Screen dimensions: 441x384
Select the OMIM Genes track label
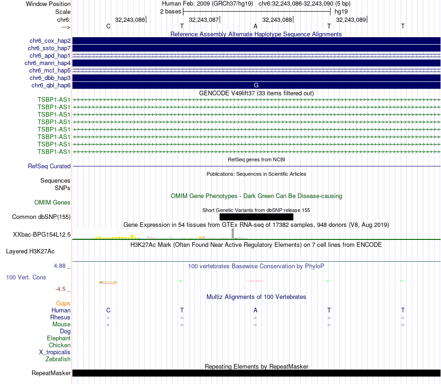[52, 203]
